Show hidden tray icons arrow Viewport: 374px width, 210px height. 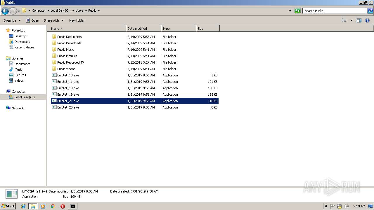click(326, 206)
